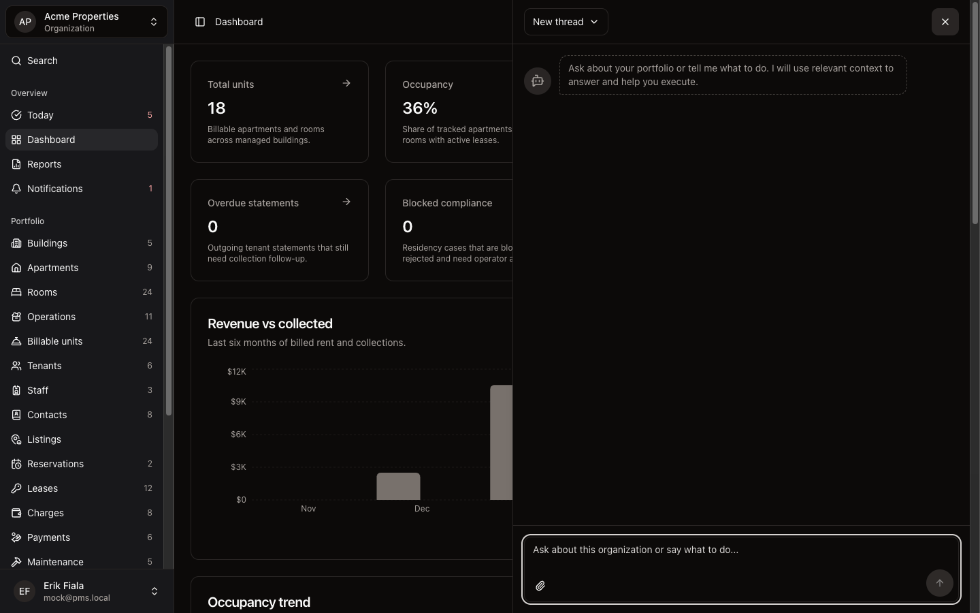Select the Tenants icon

pyautogui.click(x=16, y=366)
